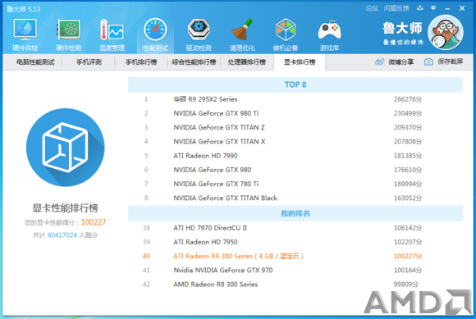The image size is (476, 319).
Task: Click the 鲁大师 avatar portrait
Action: pyautogui.click(x=446, y=33)
